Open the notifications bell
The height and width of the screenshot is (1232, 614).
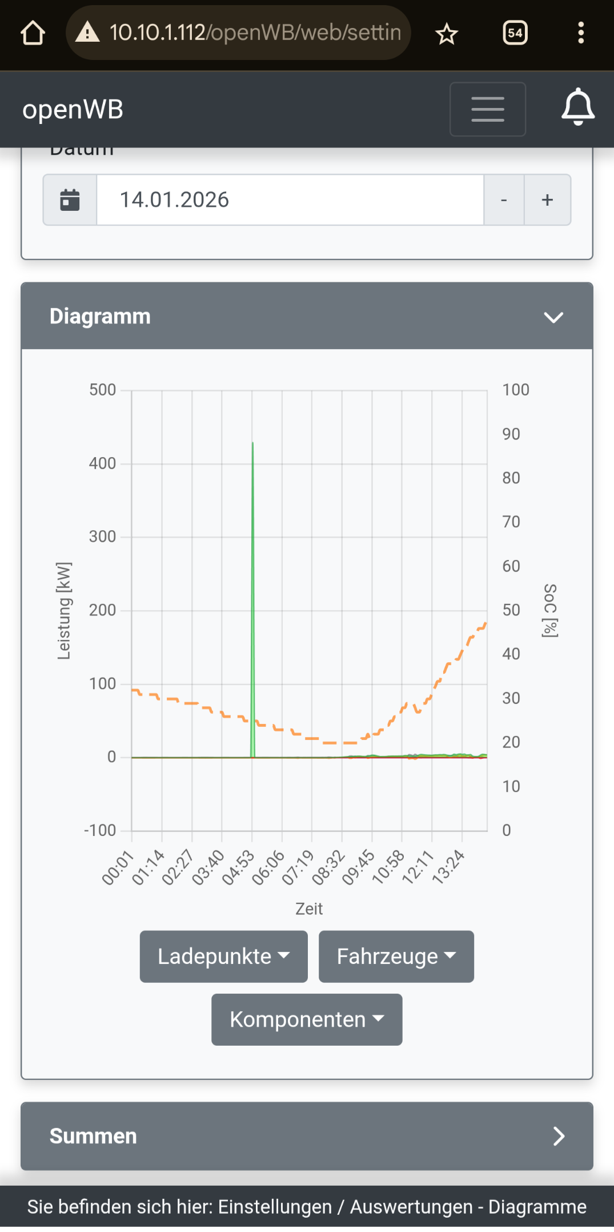(x=578, y=107)
